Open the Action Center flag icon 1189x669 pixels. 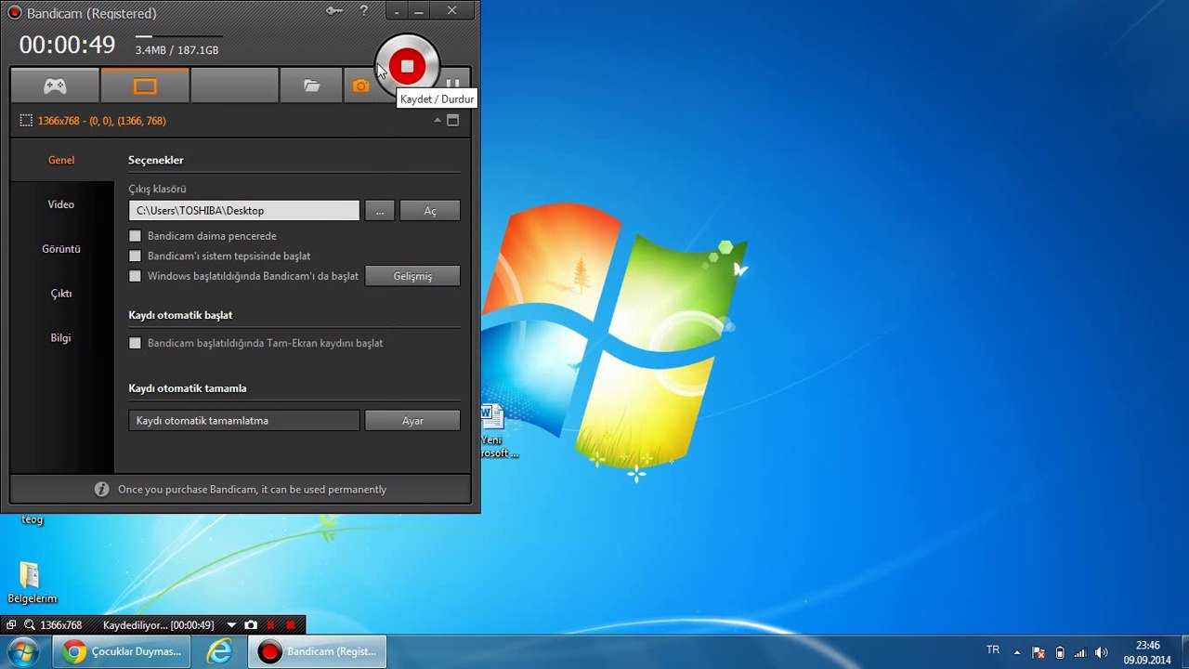tap(1039, 652)
